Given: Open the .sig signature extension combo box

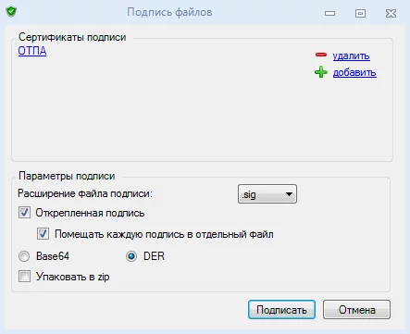Looking at the screenshot, I should [267, 194].
